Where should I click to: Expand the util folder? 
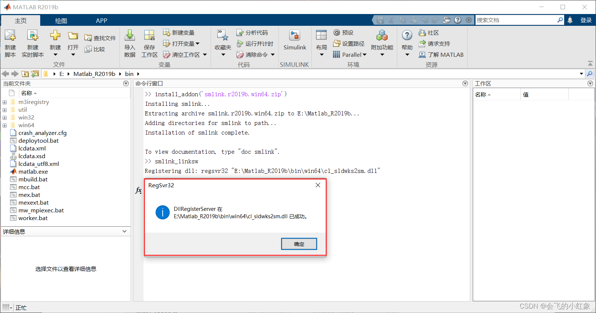pos(4,110)
